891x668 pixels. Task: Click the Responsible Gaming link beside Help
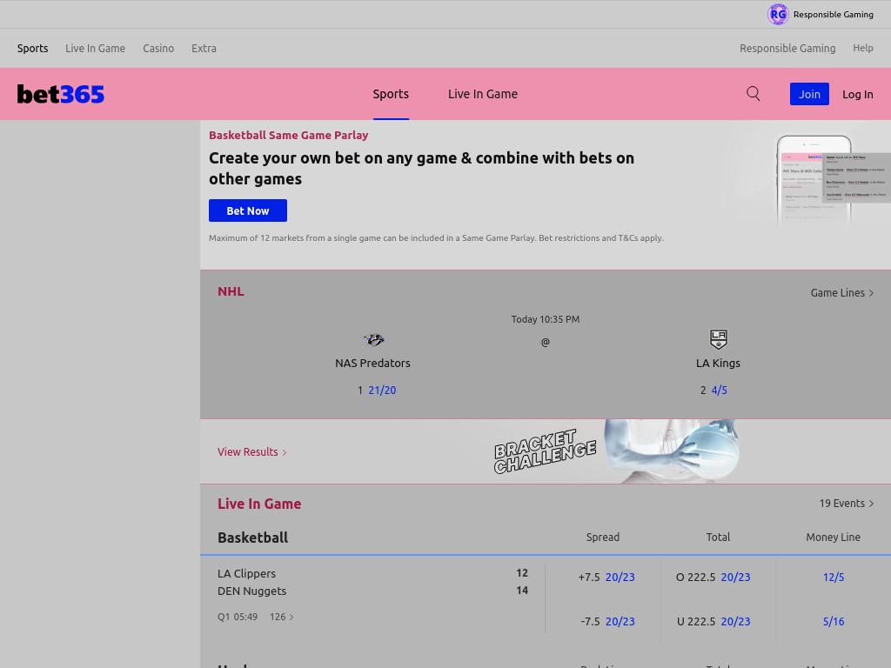tap(787, 49)
